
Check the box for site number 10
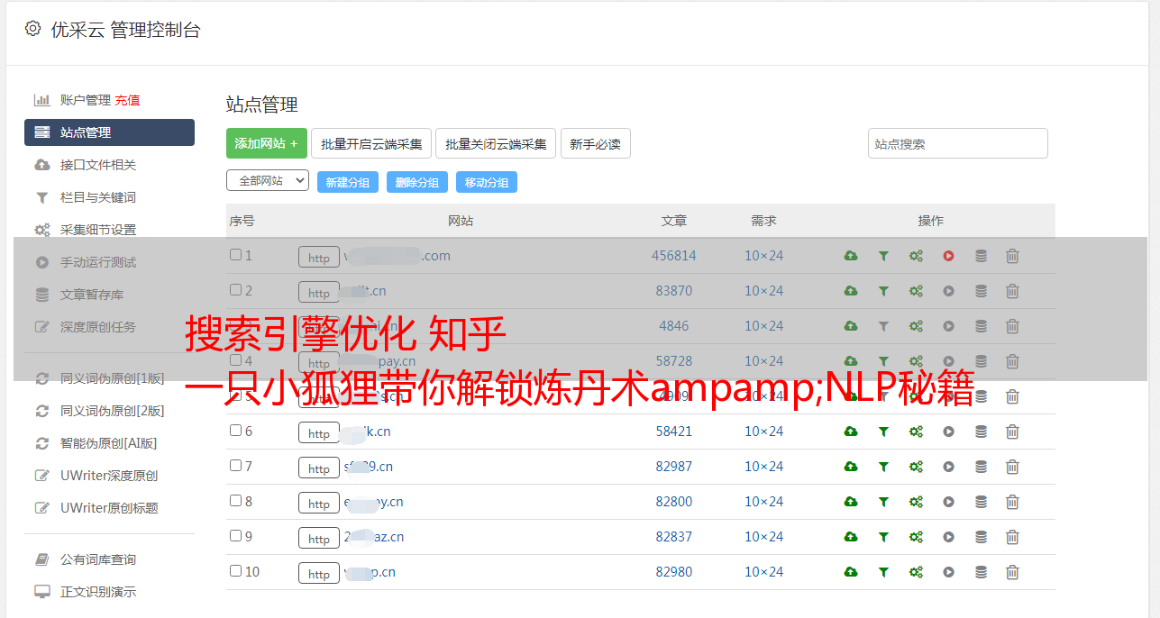(x=235, y=571)
